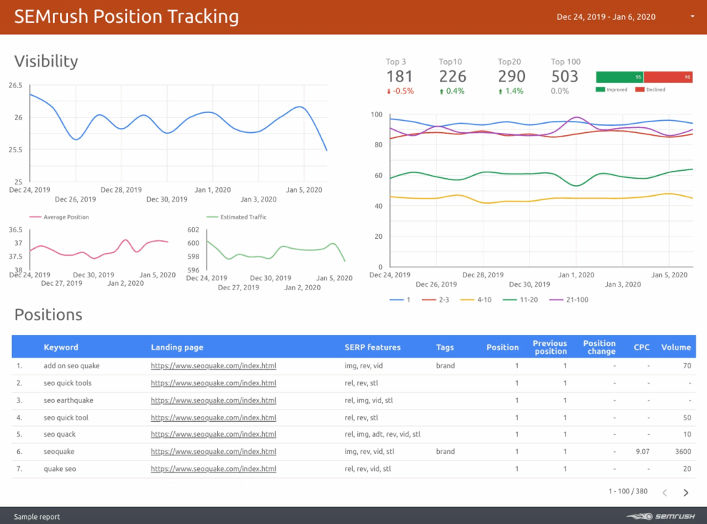Image resolution: width=707 pixels, height=524 pixels.
Task: Select the 'seo quick tools' keyword cell
Action: click(68, 382)
